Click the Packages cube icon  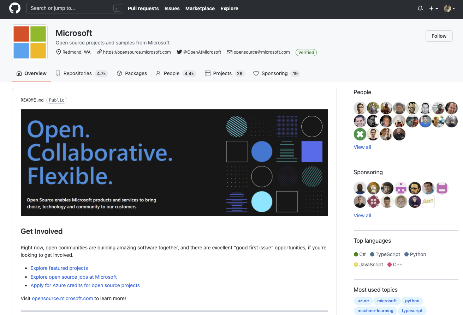pos(119,73)
